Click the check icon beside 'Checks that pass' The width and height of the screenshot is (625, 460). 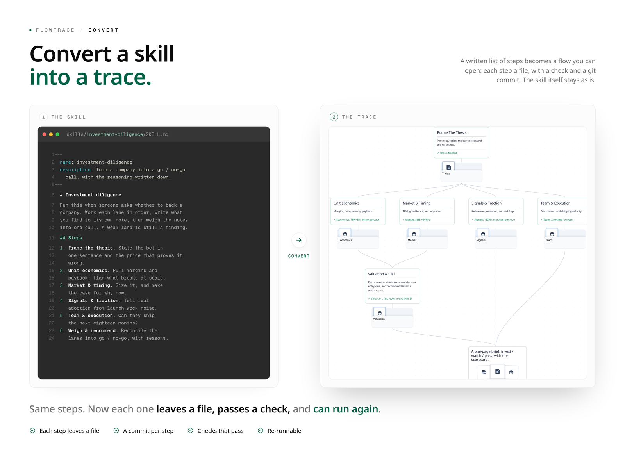(190, 430)
